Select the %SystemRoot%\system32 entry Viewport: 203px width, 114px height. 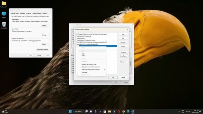pos(96,36)
